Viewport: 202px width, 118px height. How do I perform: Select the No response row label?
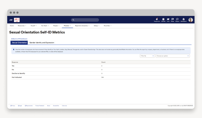pos(13,70)
